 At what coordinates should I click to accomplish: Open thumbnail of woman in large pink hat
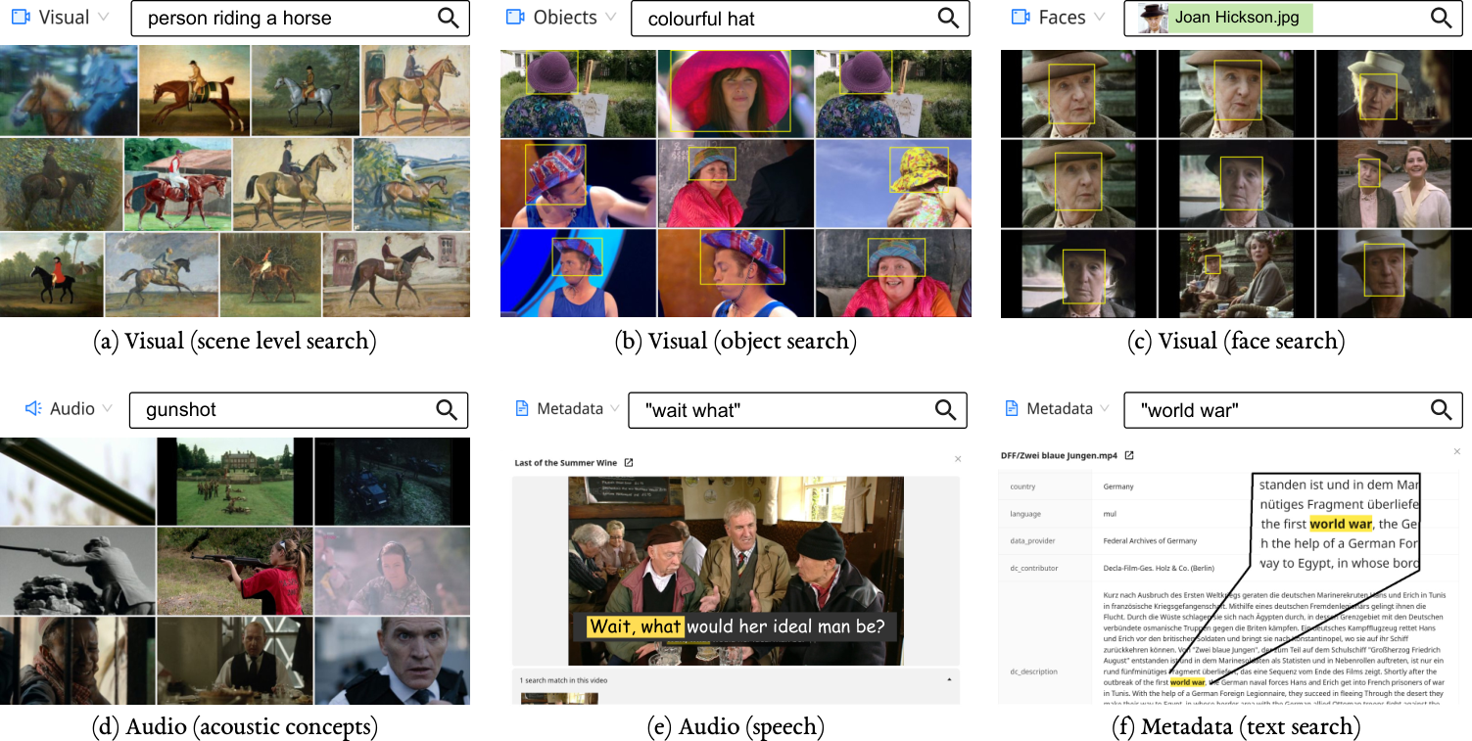[736, 93]
